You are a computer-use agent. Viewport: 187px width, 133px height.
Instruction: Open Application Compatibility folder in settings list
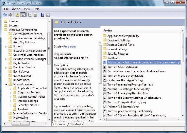123,36
